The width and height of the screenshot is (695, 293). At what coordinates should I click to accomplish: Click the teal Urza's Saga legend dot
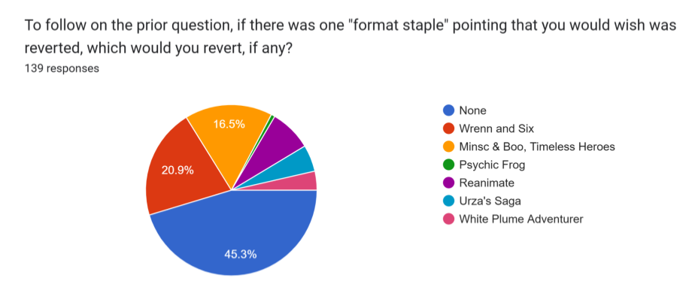point(449,201)
